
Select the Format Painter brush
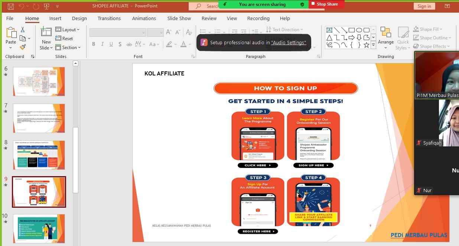point(23,47)
